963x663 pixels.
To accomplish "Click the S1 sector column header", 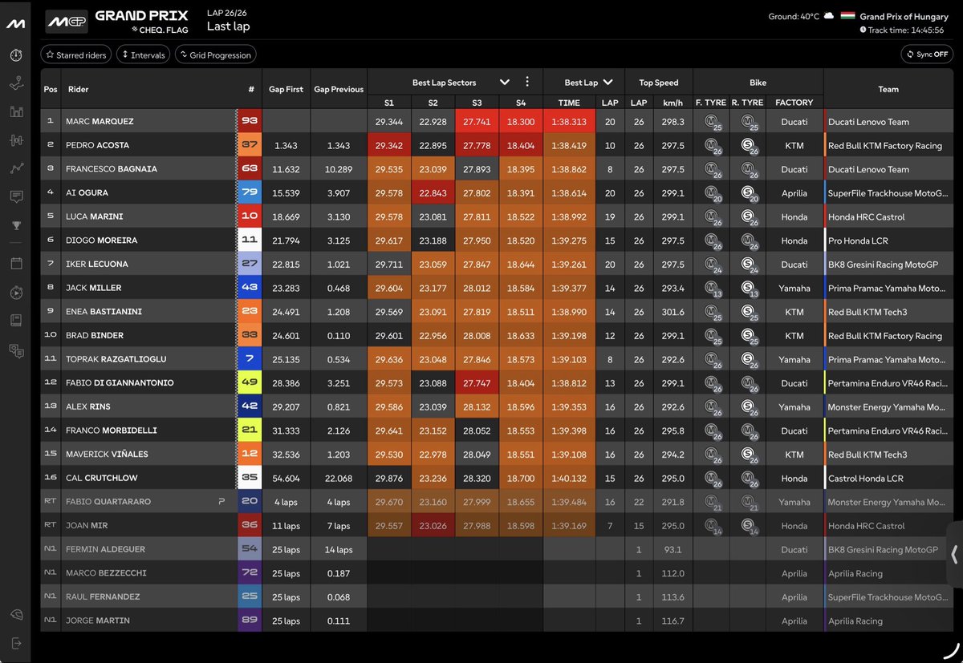I will [x=389, y=103].
